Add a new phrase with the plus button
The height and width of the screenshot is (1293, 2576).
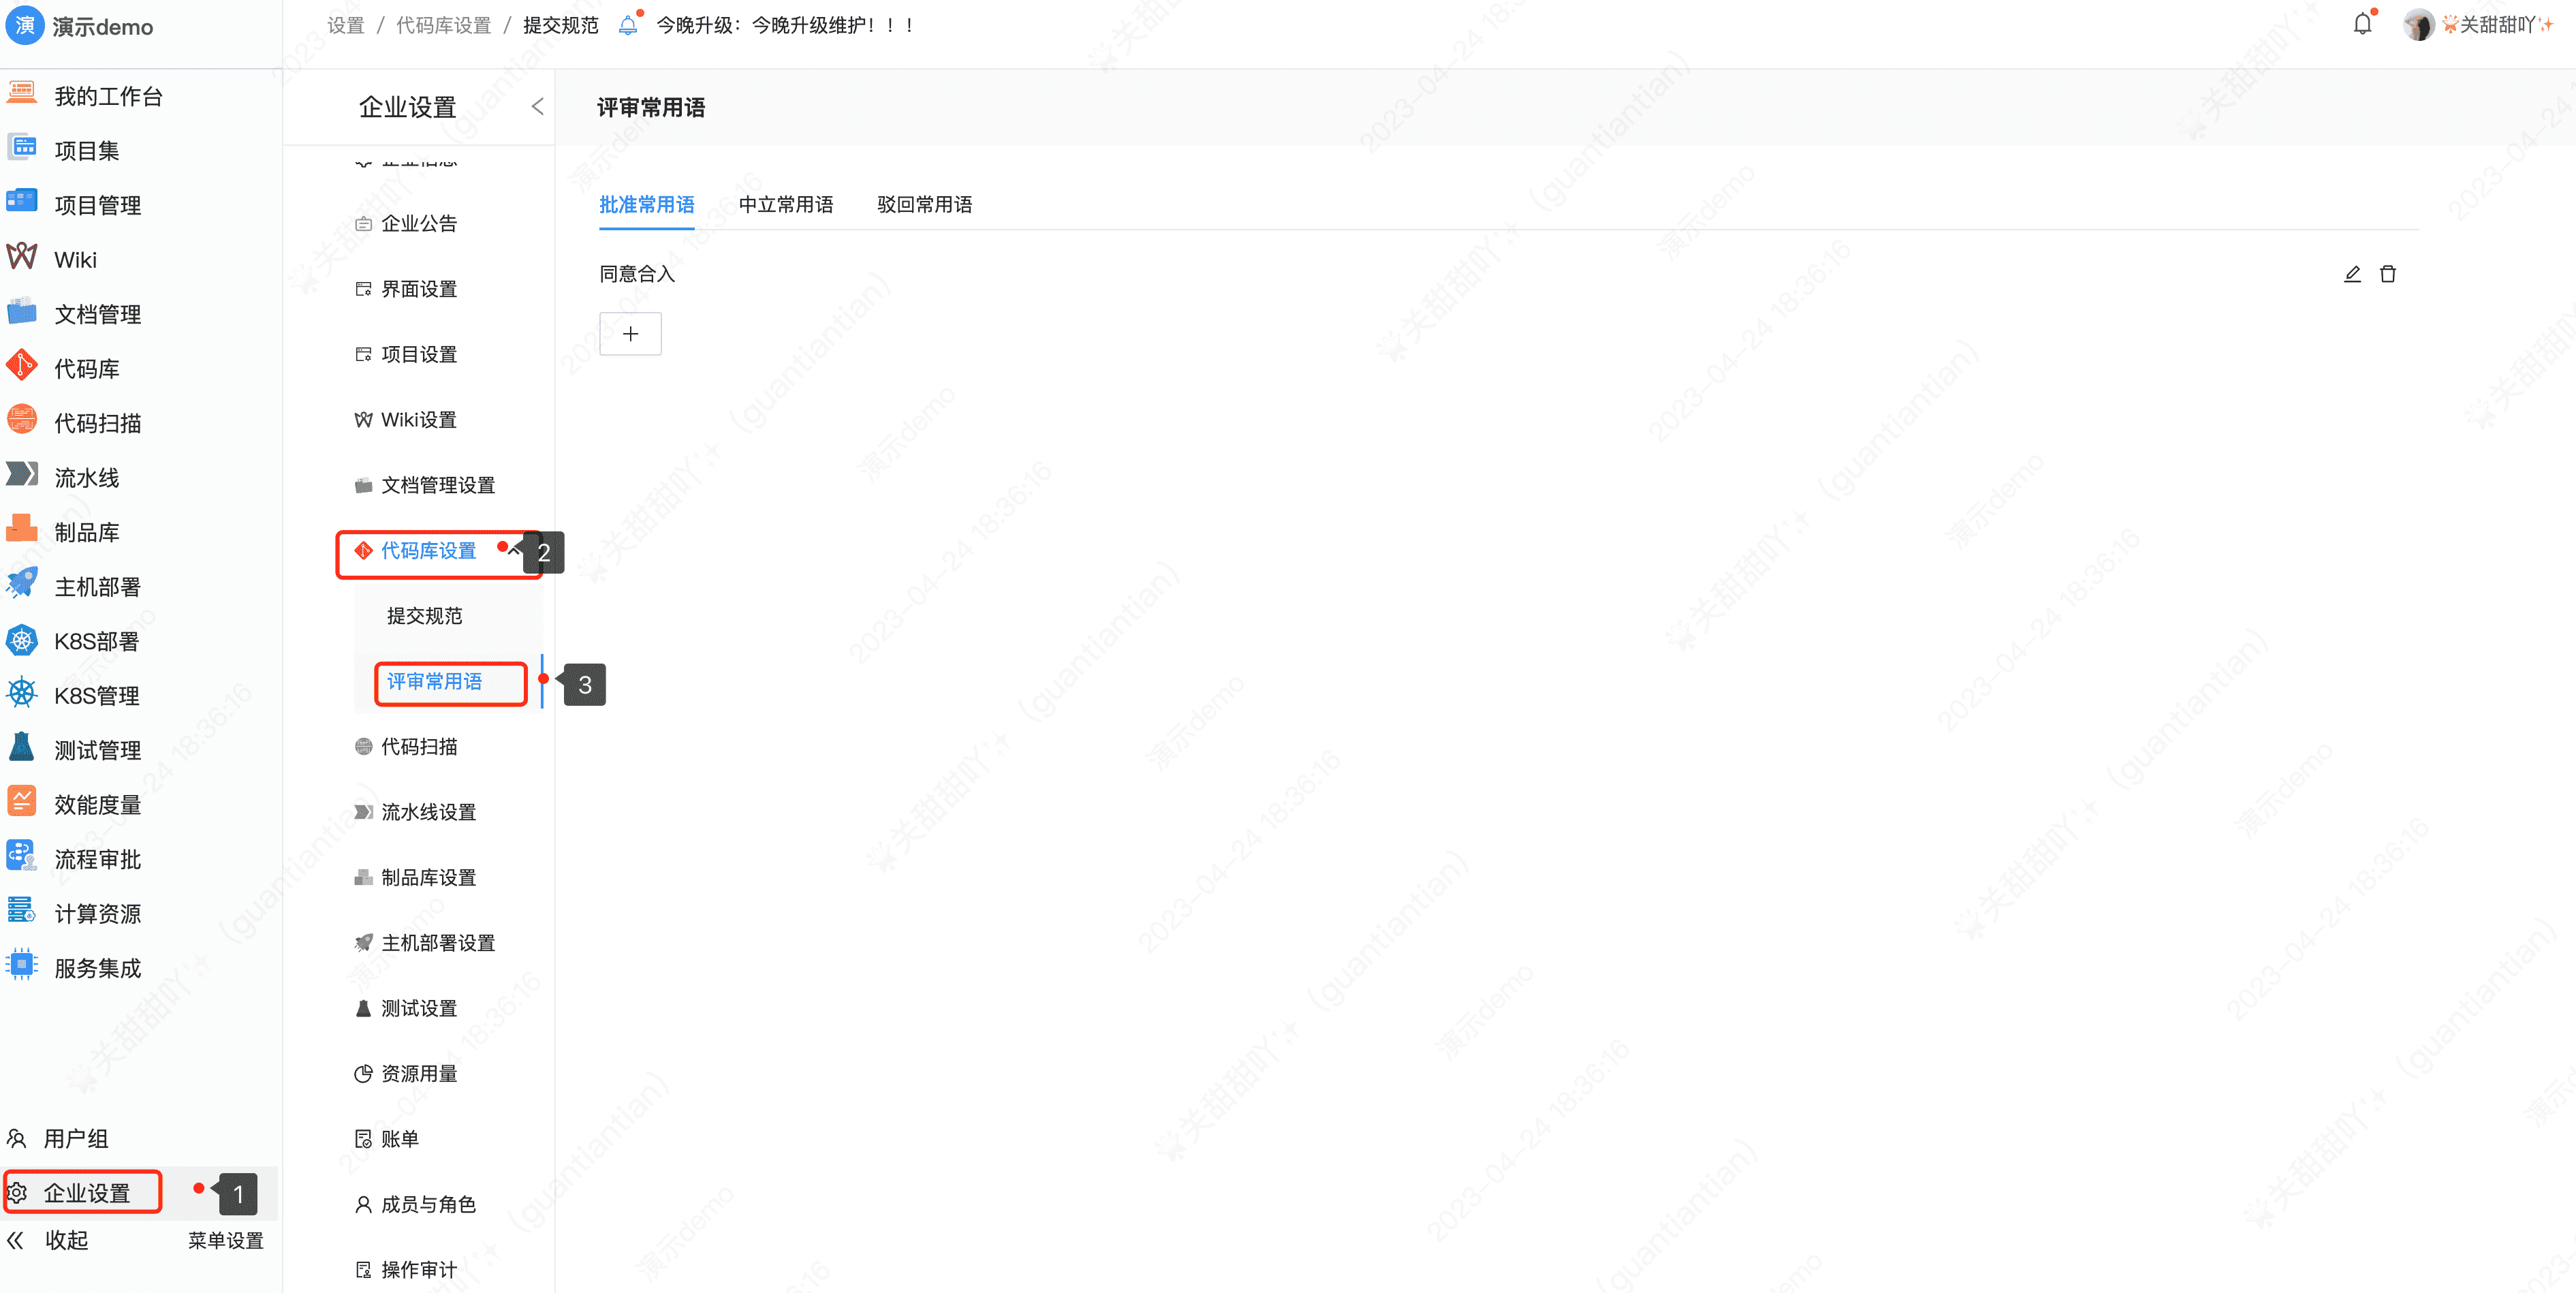point(630,334)
